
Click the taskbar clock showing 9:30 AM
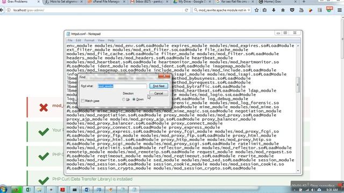tap(332, 190)
